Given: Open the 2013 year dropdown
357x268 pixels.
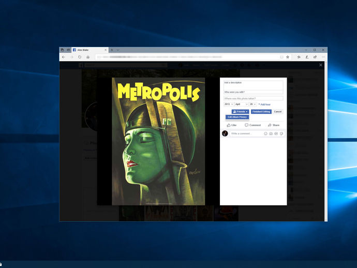Looking at the screenshot, I should point(229,105).
